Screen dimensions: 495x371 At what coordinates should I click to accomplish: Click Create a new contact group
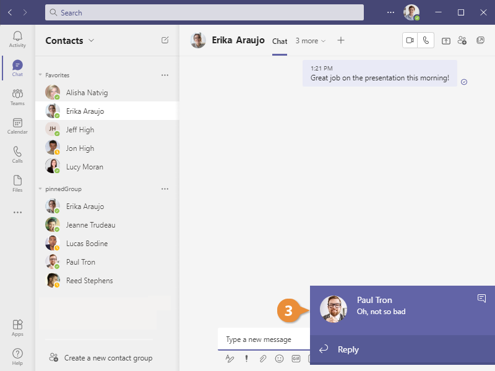point(108,357)
